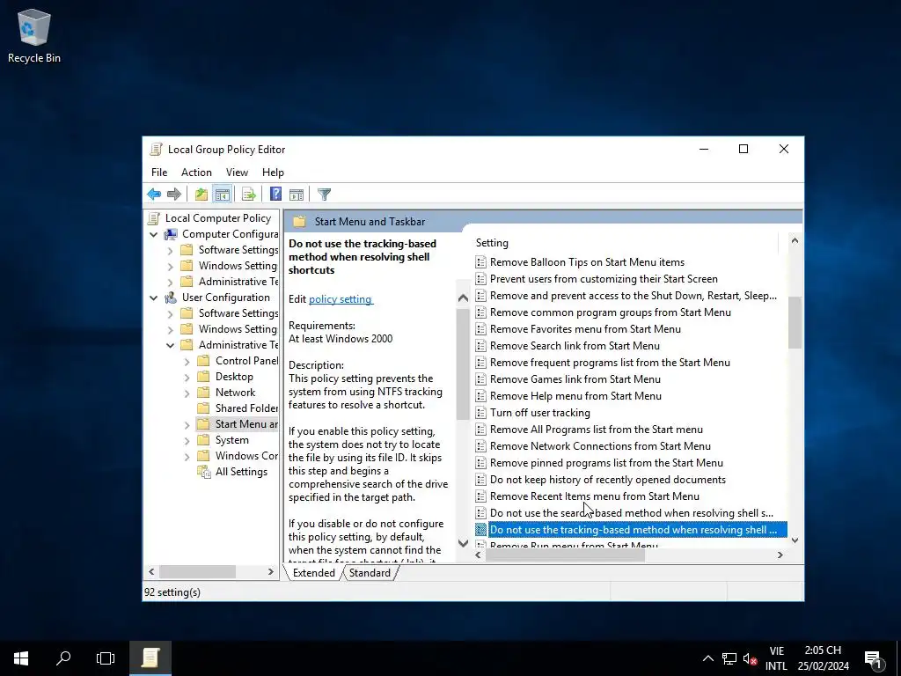This screenshot has height=676, width=901.
Task: Open the Recycle Bin desktop icon
Action: click(34, 35)
